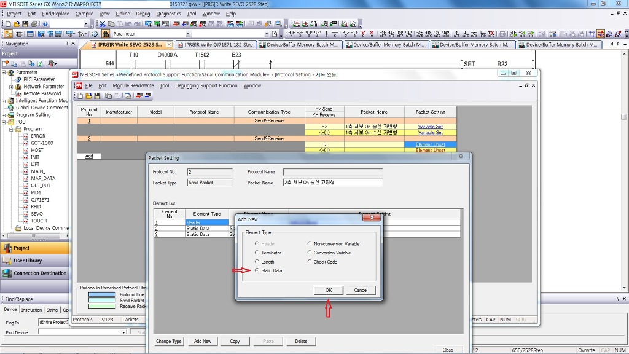Open the Debugging Support Function menu

pos(206,85)
